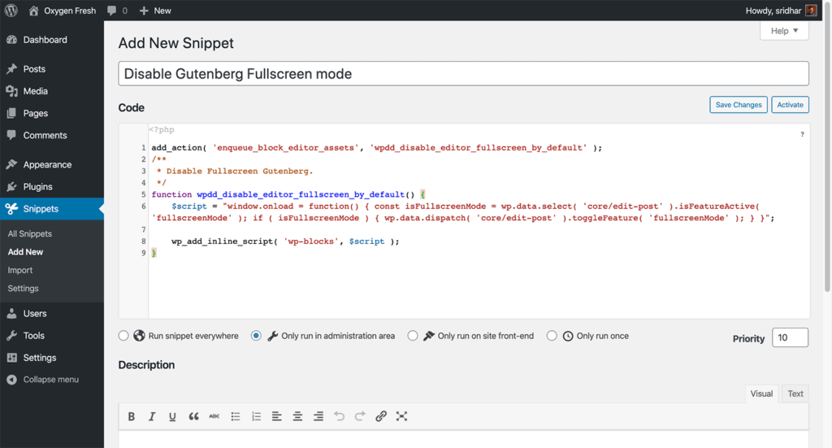The height and width of the screenshot is (448, 832).
Task: Open the Tools menu
Action: pyautogui.click(x=52, y=336)
